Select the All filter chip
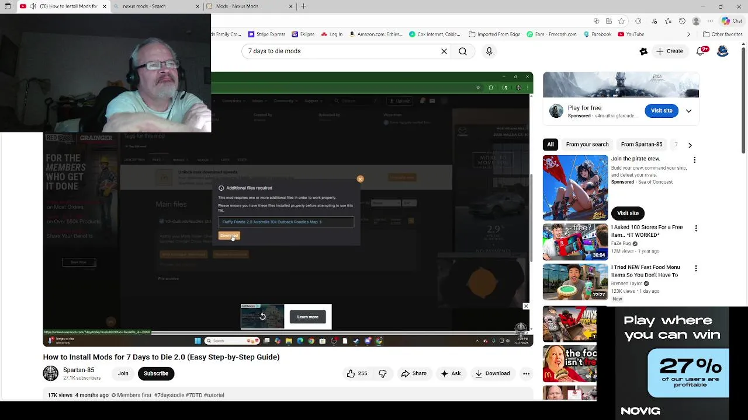 [550, 145]
